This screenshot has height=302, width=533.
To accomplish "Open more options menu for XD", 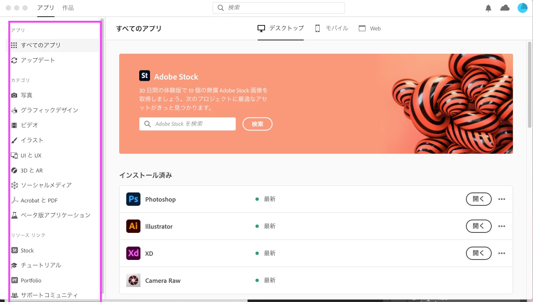I will 502,253.
